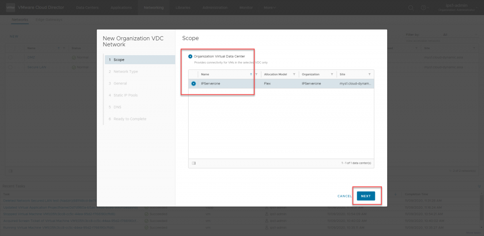
Task: Toggle Name column ascending sort arrow in wizard
Action: pyautogui.click(x=251, y=74)
